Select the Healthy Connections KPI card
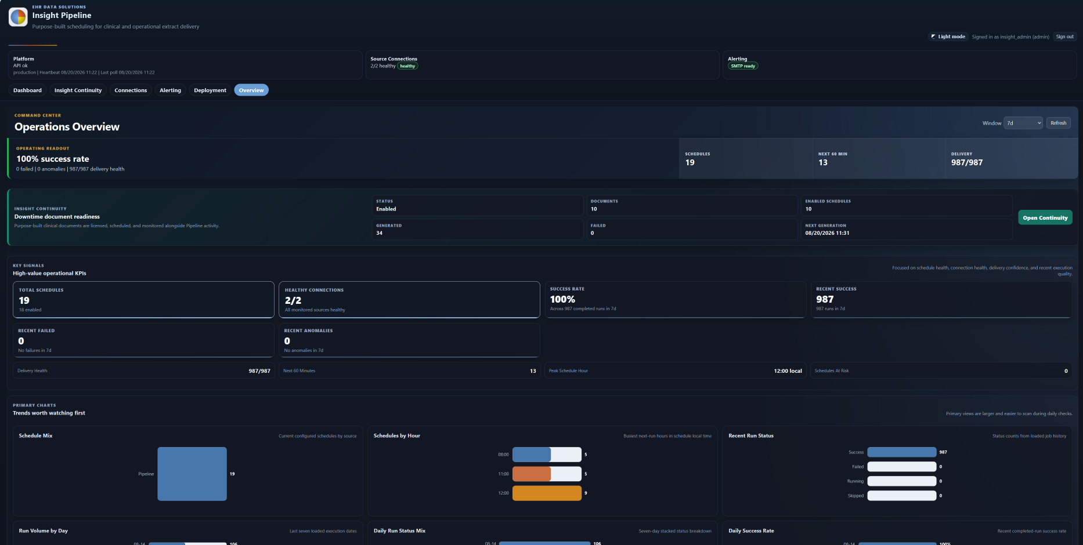 coord(409,300)
